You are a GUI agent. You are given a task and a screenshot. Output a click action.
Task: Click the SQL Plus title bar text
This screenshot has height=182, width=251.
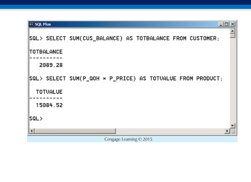point(43,24)
